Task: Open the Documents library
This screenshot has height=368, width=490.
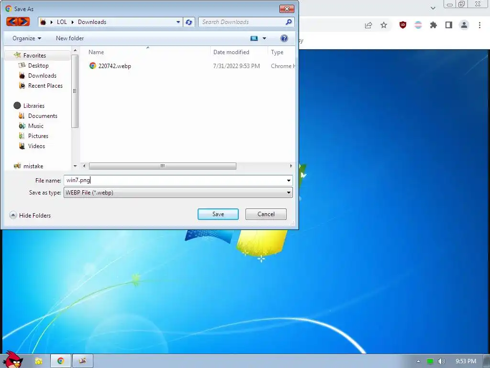Action: click(43, 116)
